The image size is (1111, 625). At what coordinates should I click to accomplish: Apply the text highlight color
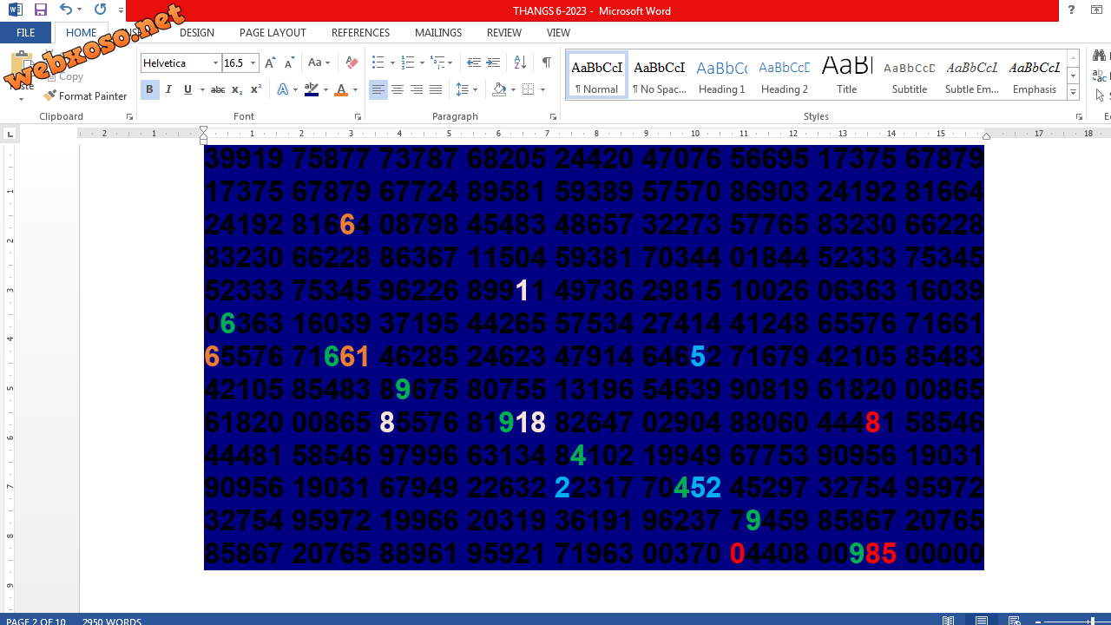pyautogui.click(x=312, y=89)
